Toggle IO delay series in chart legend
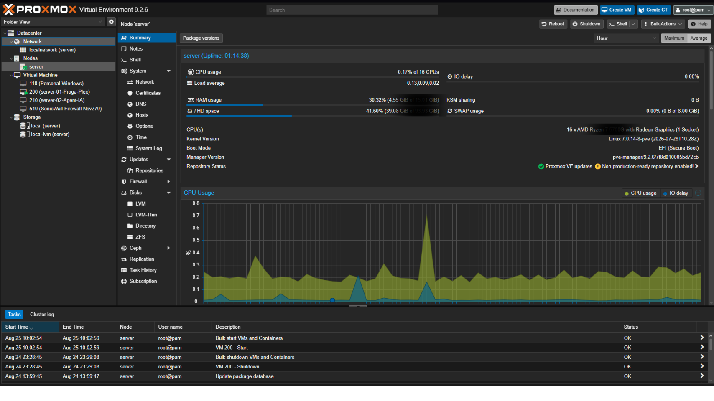The width and height of the screenshot is (714, 401). point(676,193)
